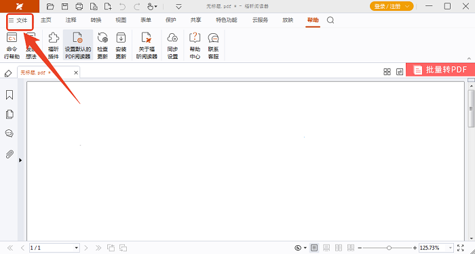Switch to the 云服务 ribbon tab
The height and width of the screenshot is (254, 475).
260,20
